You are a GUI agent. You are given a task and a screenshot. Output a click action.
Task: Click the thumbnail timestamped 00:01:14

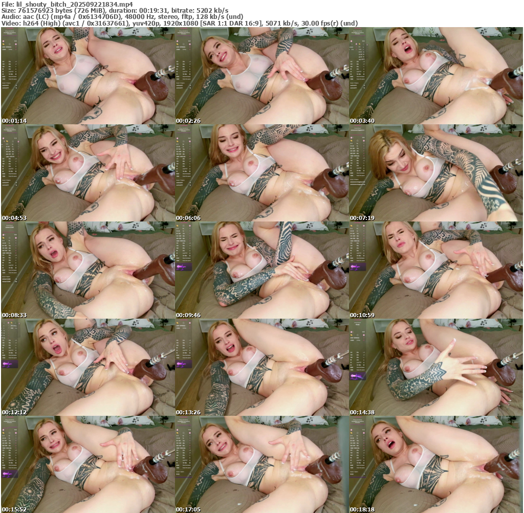point(88,76)
